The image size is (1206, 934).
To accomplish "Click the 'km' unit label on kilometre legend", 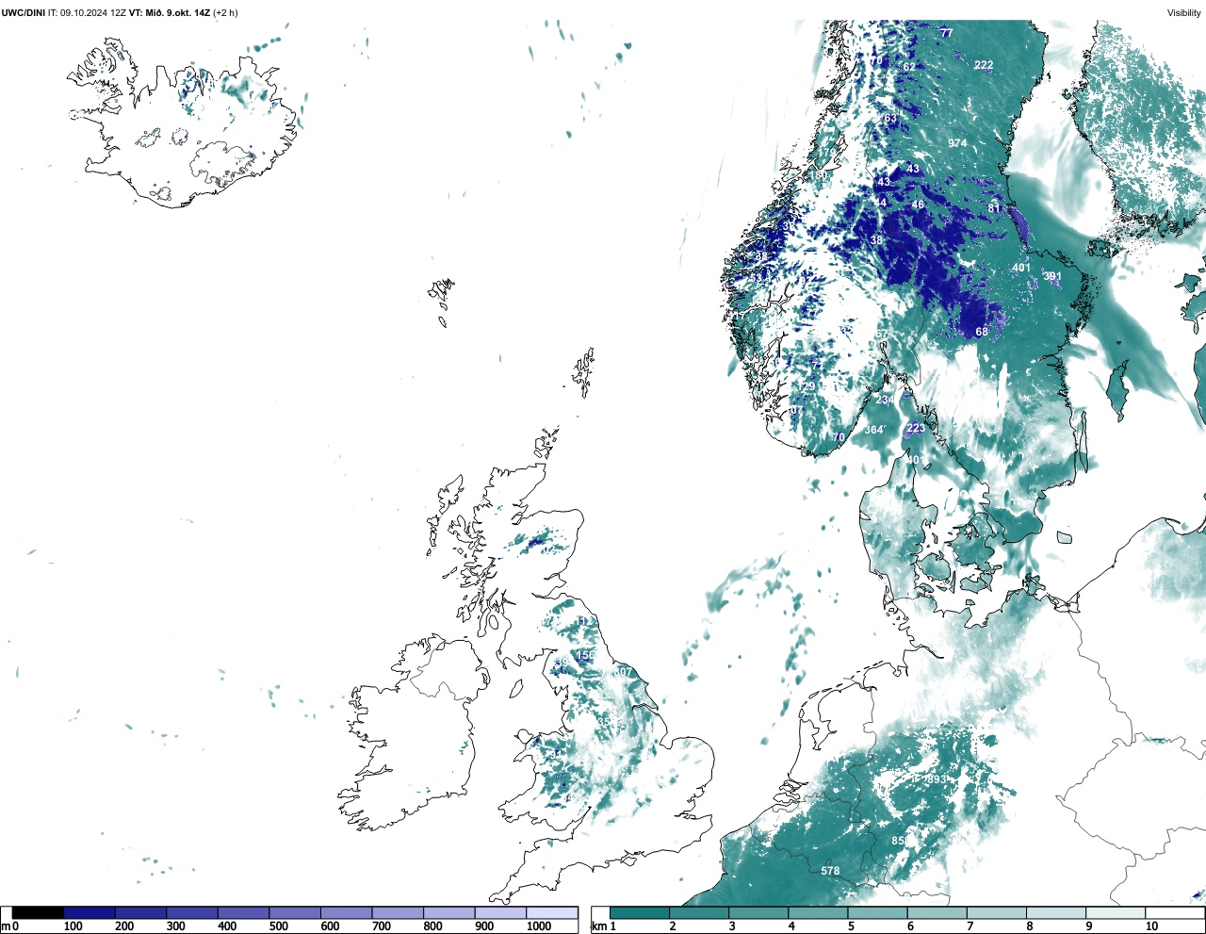I will (x=599, y=926).
